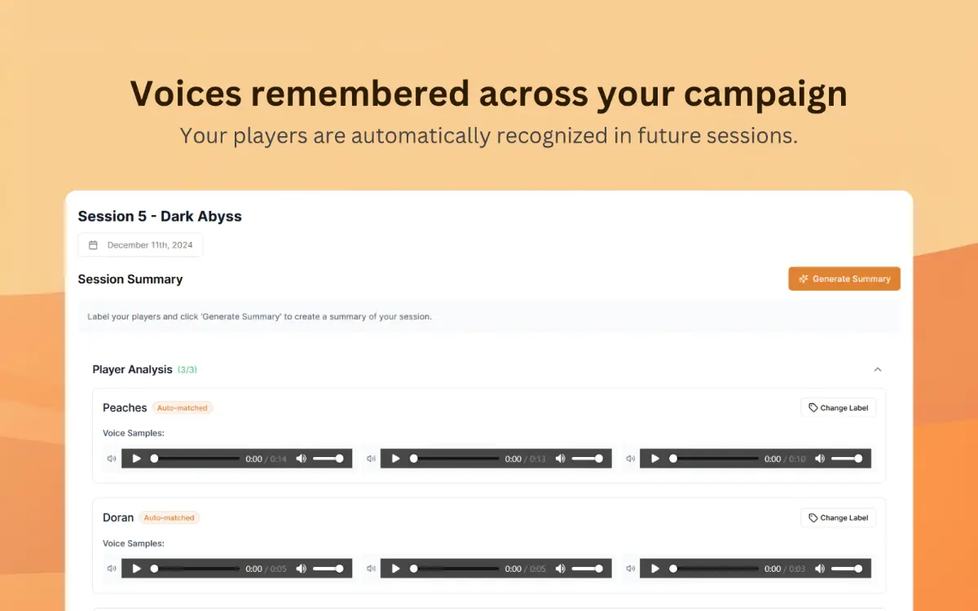Play Doran's first voice sample

click(137, 569)
